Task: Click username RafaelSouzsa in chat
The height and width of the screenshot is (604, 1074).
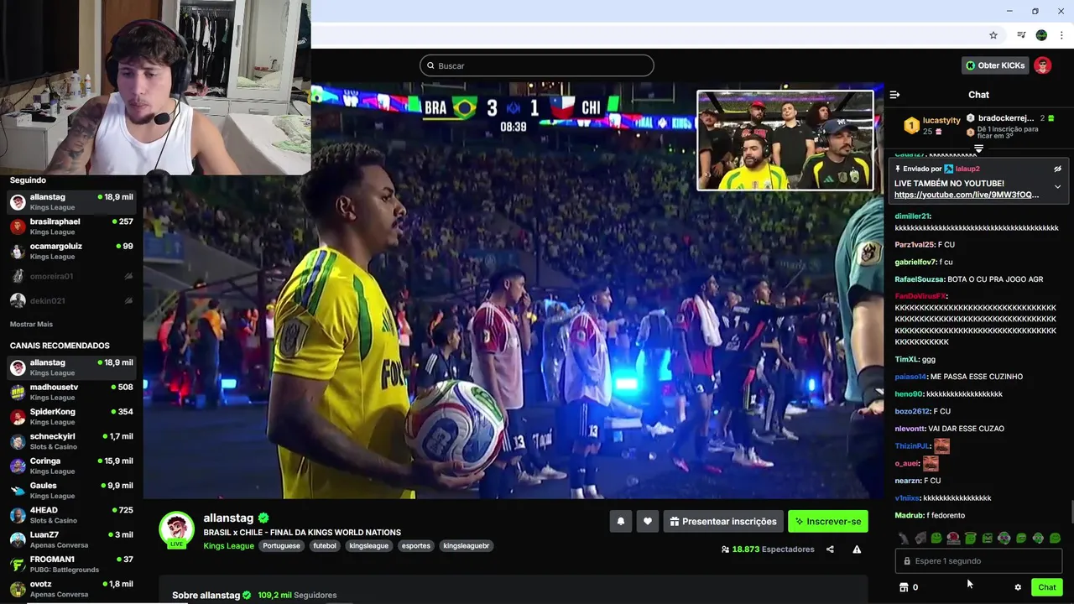Action: pos(920,279)
